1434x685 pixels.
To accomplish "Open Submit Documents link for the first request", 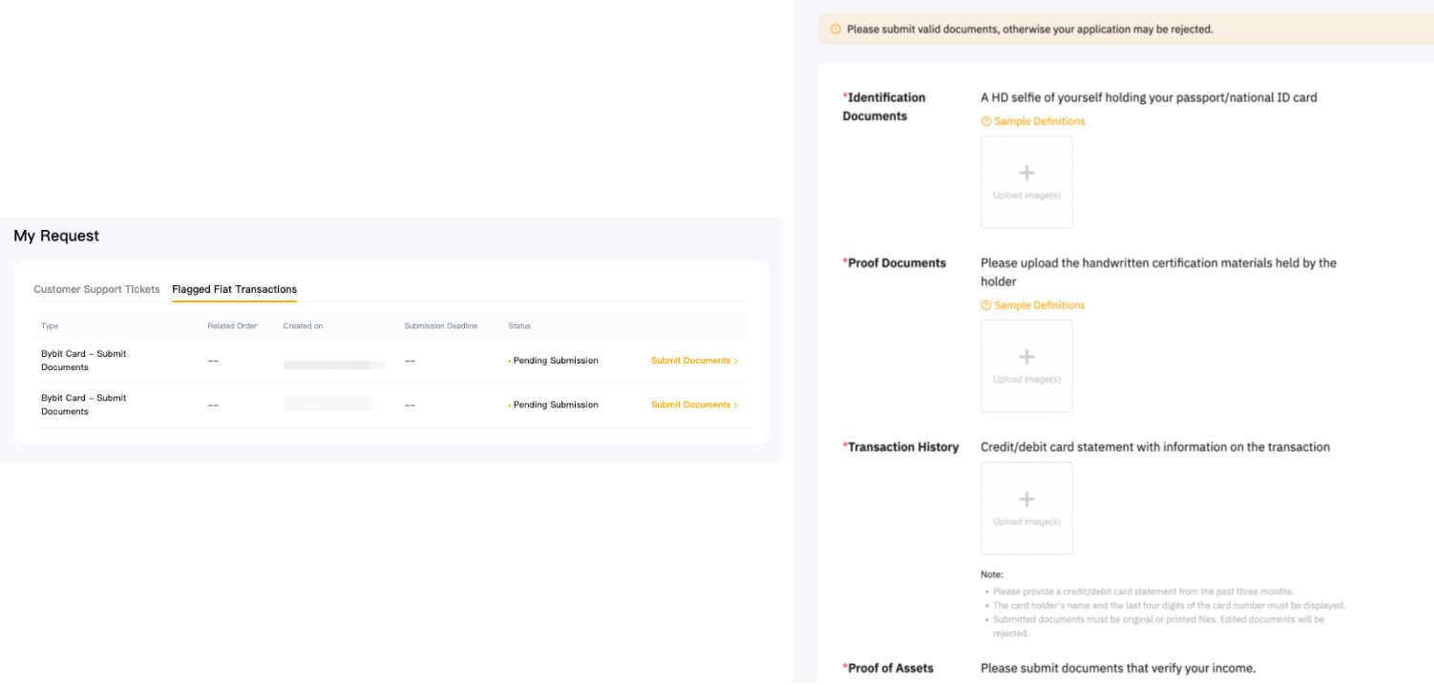I will 690,361.
